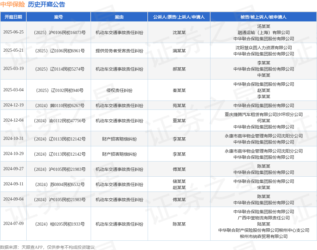Click defendant 汤某某

point(264,26)
